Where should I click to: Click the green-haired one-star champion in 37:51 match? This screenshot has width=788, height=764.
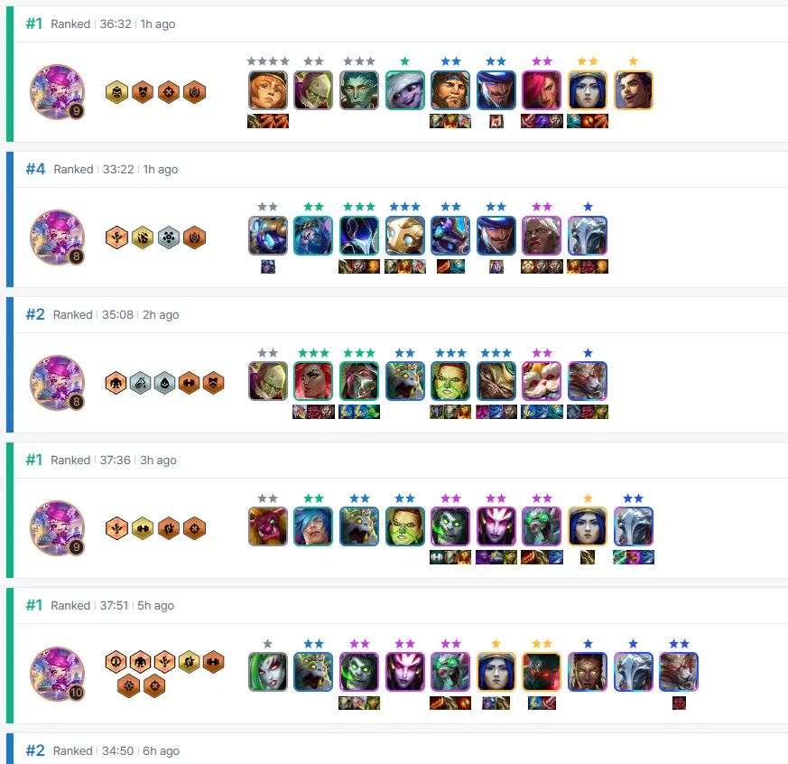[268, 672]
